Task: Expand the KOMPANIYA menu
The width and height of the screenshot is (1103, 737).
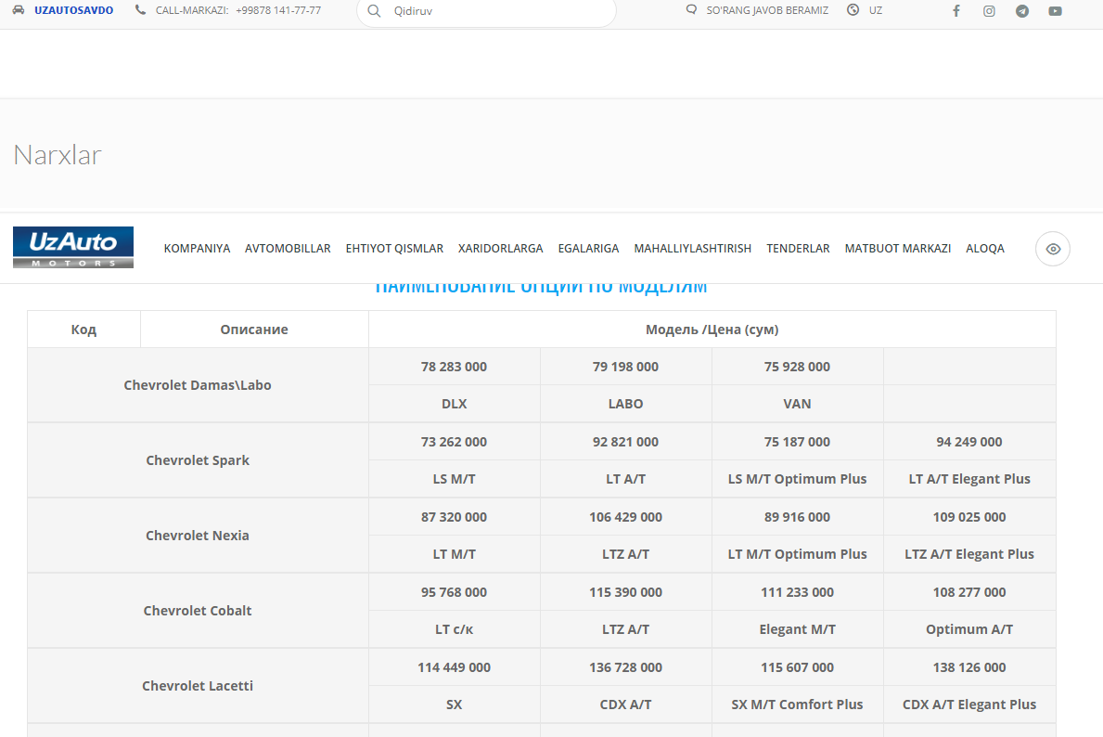Action: (197, 249)
